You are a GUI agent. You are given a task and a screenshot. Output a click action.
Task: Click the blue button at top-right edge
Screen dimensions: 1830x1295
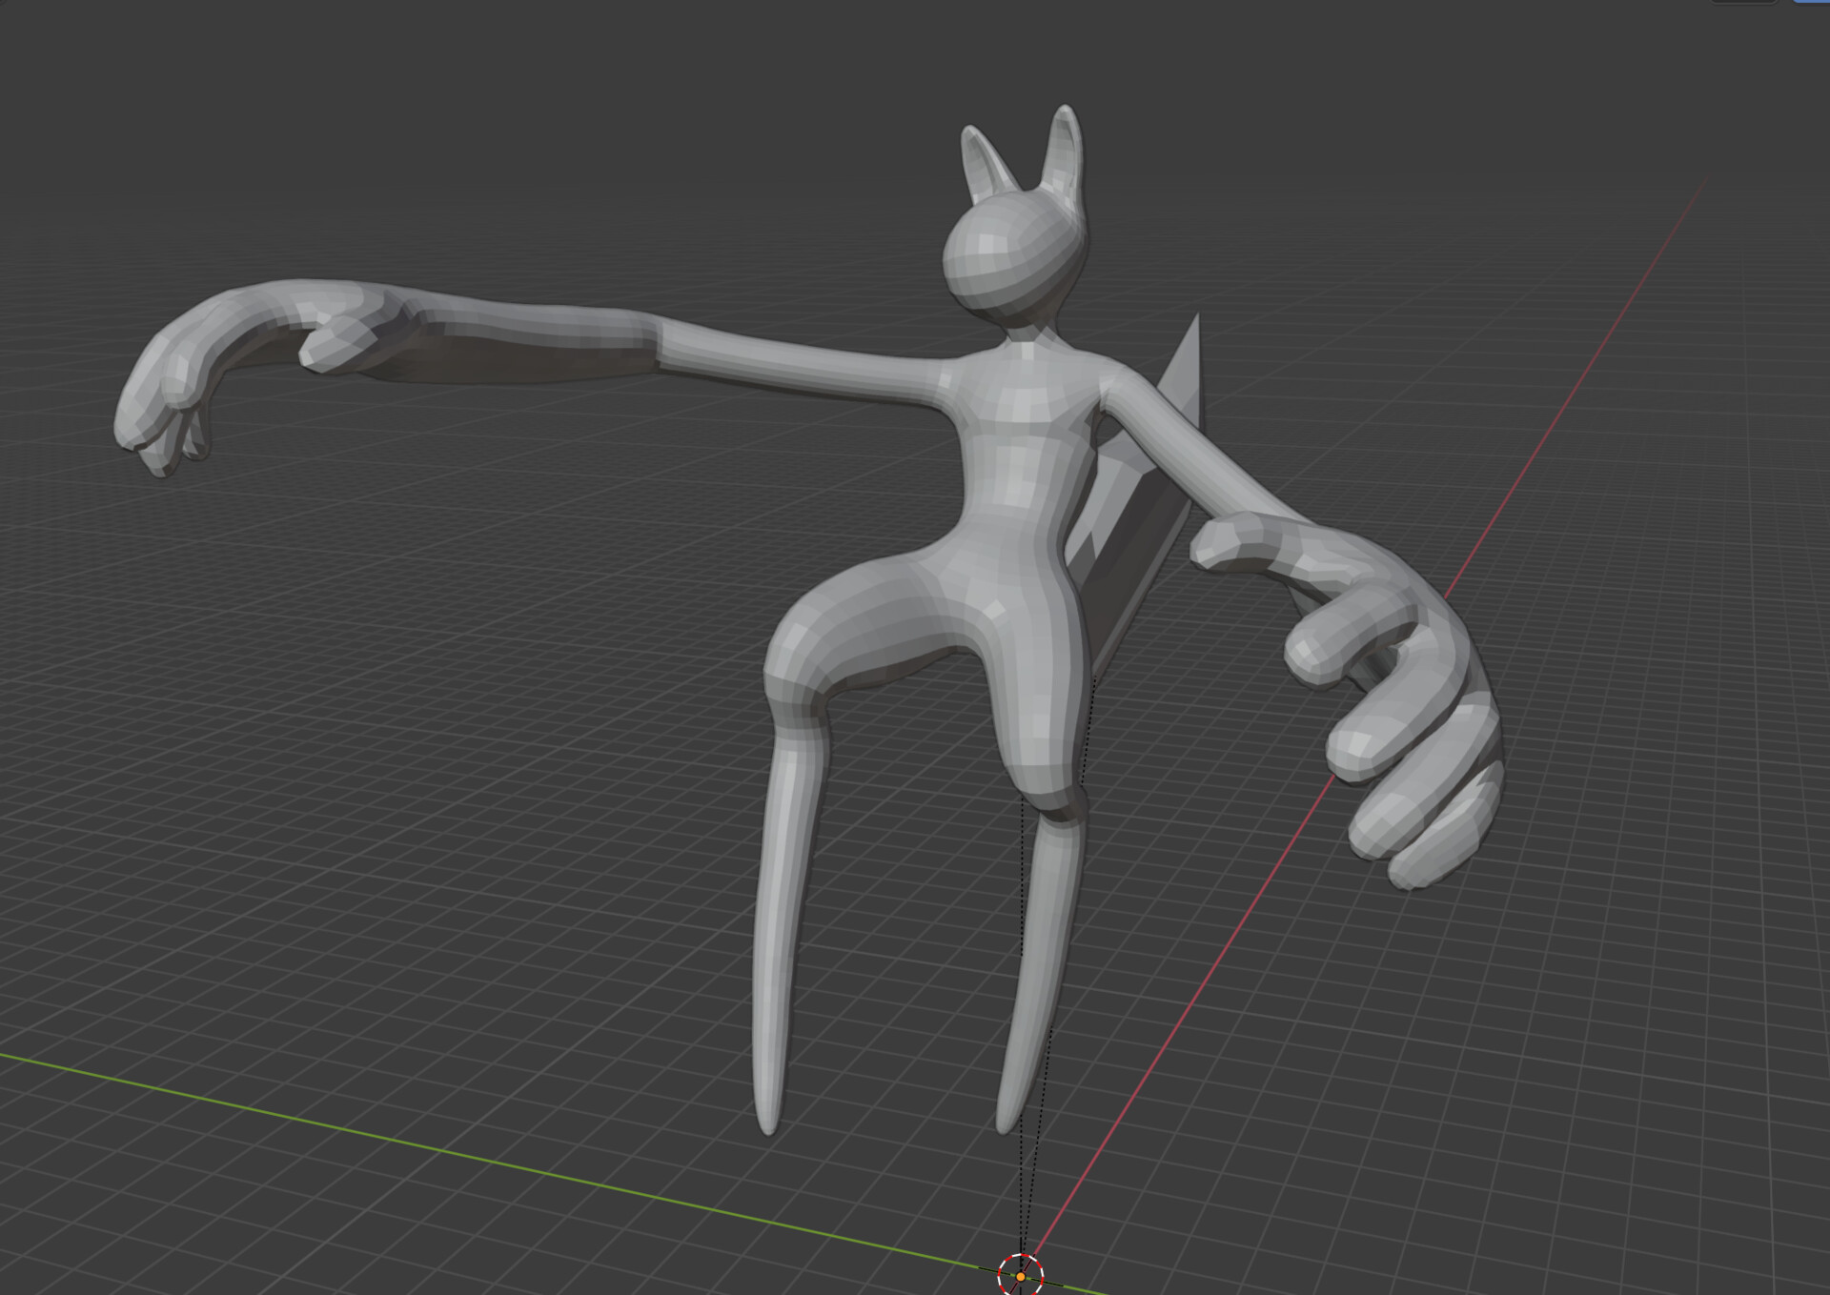pyautogui.click(x=1811, y=2)
